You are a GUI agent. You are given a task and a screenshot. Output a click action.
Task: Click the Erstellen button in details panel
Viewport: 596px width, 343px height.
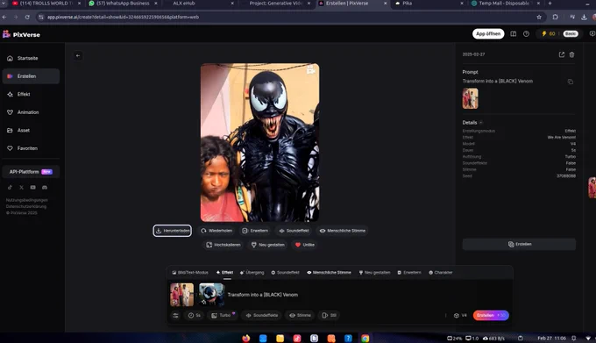[x=519, y=245]
